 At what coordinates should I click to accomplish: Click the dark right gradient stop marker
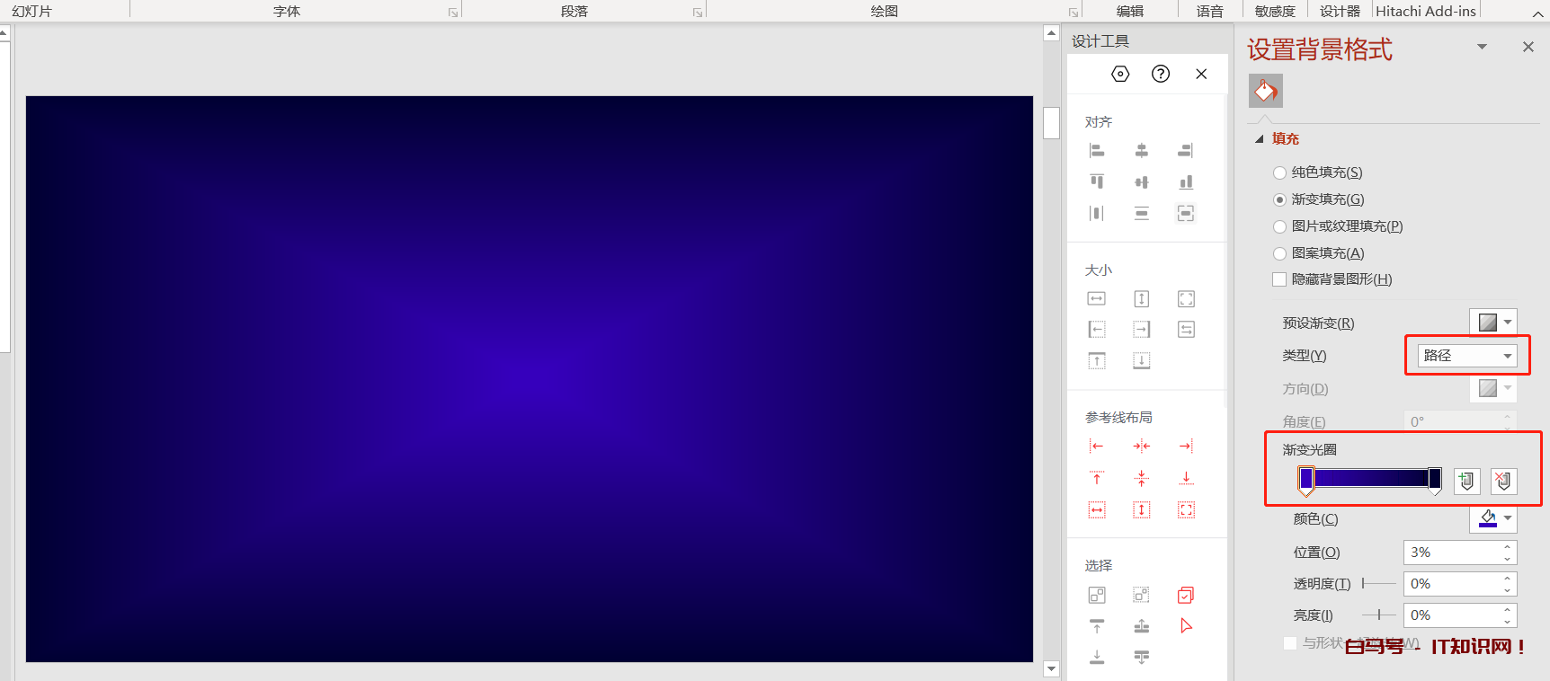coord(1435,479)
